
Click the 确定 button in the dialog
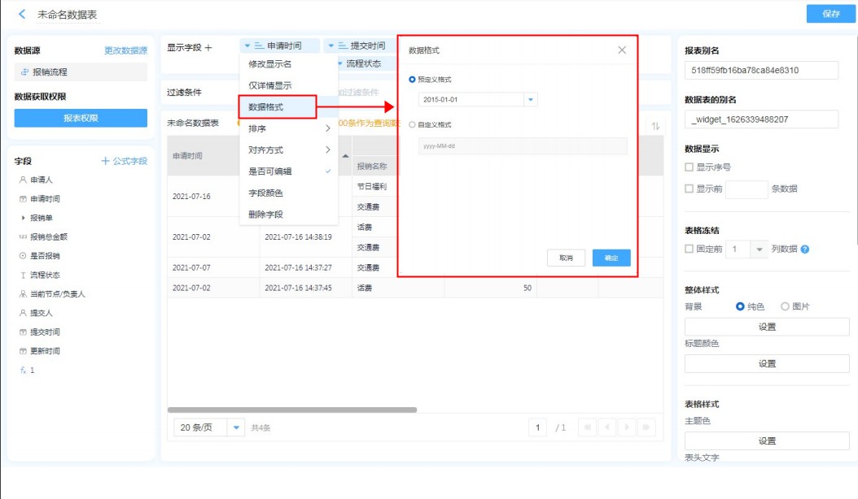click(611, 258)
